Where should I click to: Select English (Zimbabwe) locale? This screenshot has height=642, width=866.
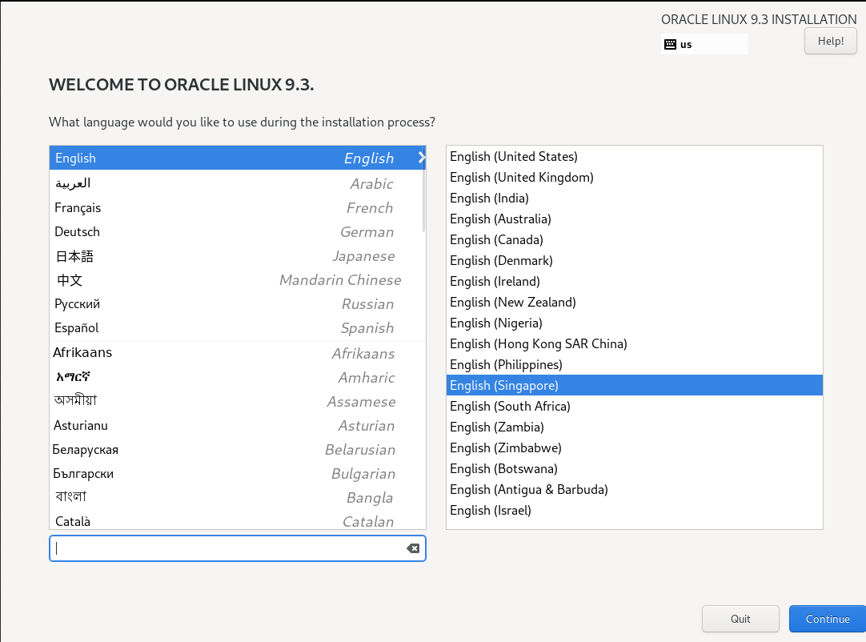coord(634,447)
